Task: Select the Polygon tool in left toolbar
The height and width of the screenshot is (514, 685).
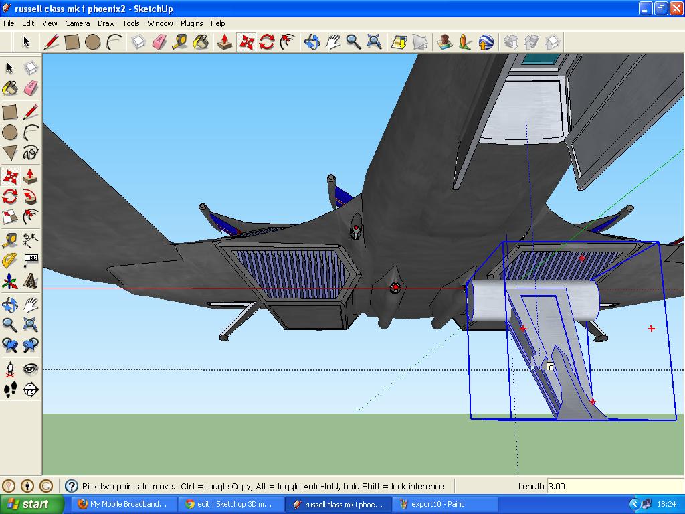Action: coord(10,153)
